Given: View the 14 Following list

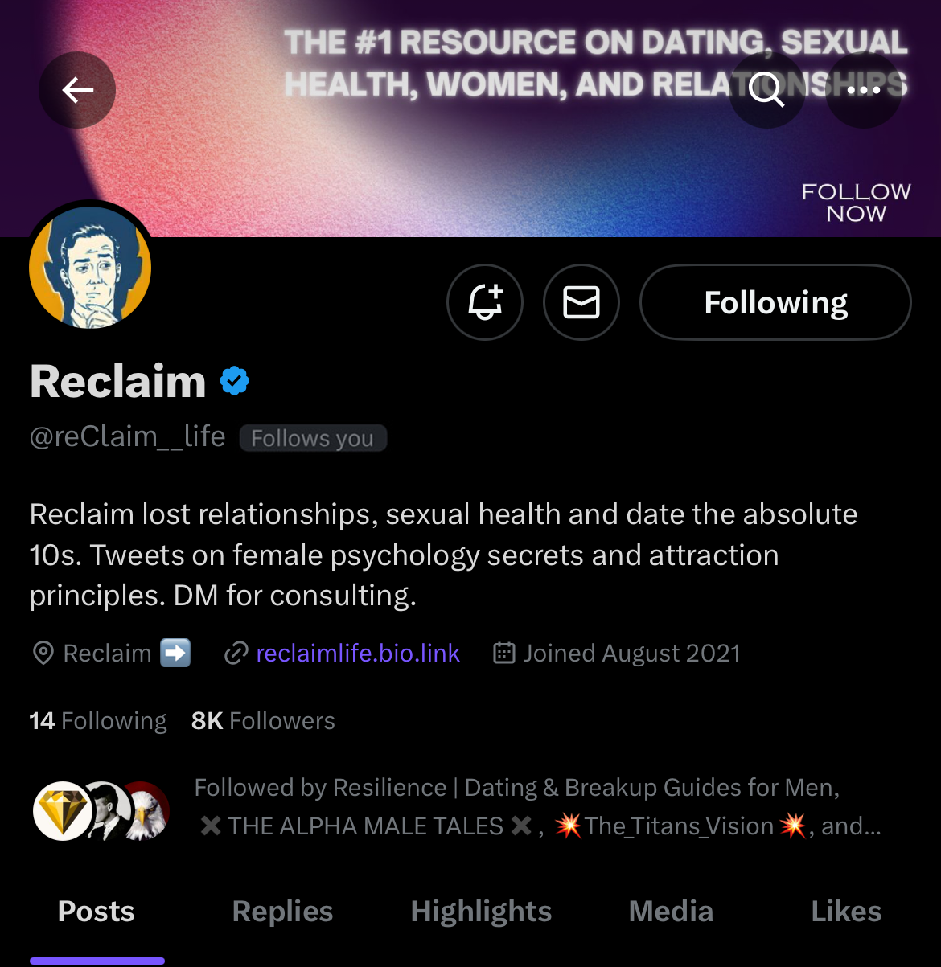Looking at the screenshot, I should [x=98, y=720].
